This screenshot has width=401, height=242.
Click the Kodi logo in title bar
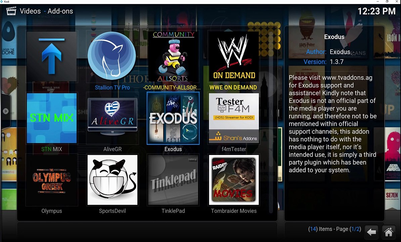point(2,2)
